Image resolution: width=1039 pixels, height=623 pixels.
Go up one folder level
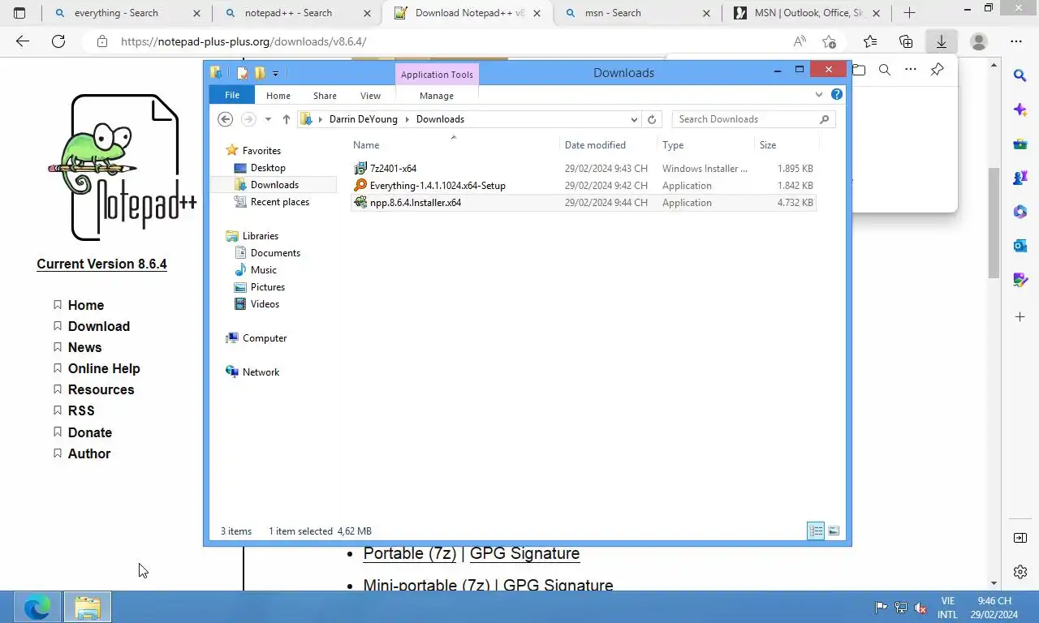click(x=286, y=119)
